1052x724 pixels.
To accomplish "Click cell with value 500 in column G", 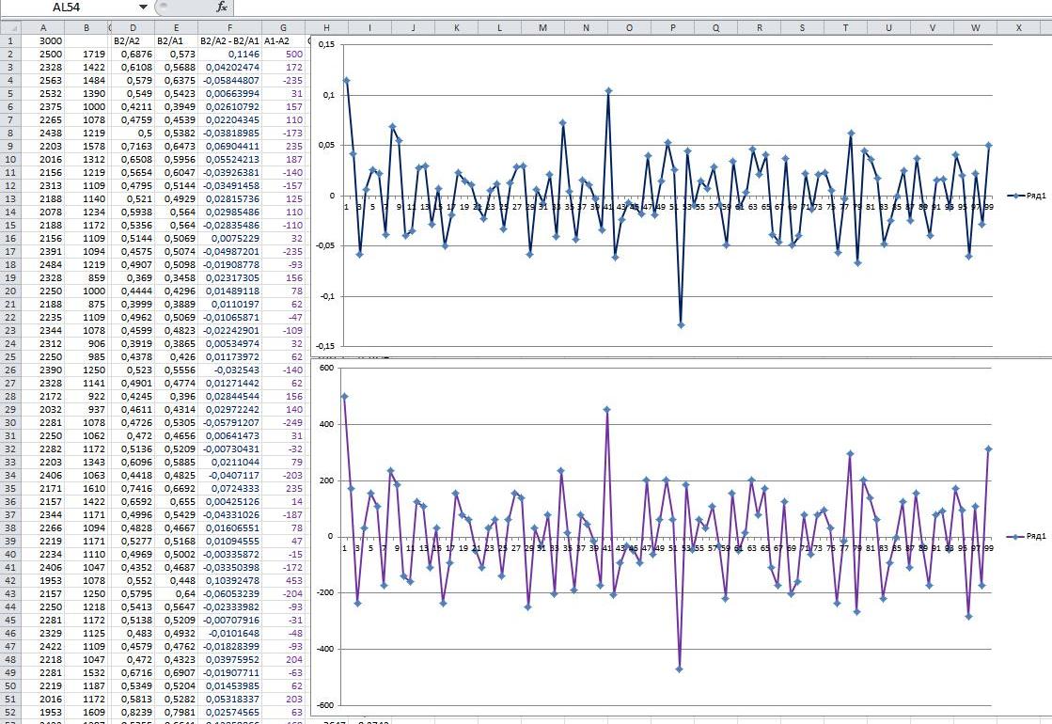I will coord(283,54).
